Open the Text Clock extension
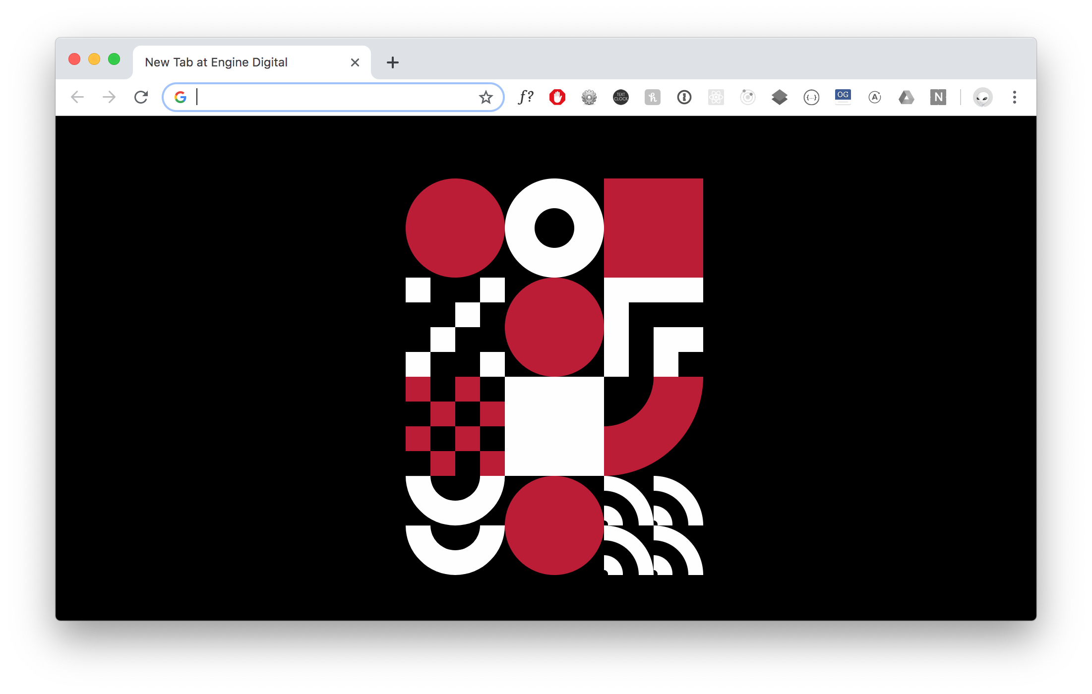 (621, 97)
